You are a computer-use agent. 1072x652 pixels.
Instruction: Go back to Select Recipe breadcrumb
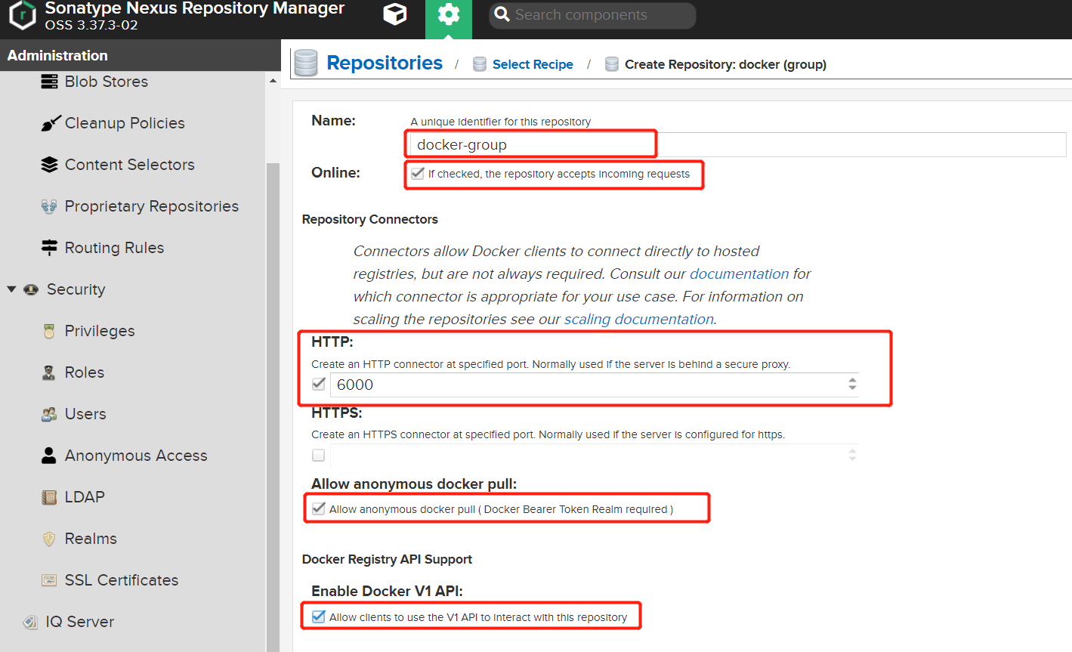click(x=533, y=64)
